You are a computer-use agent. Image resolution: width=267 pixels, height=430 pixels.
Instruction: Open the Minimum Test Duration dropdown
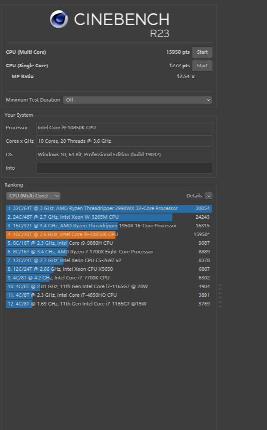coord(138,100)
